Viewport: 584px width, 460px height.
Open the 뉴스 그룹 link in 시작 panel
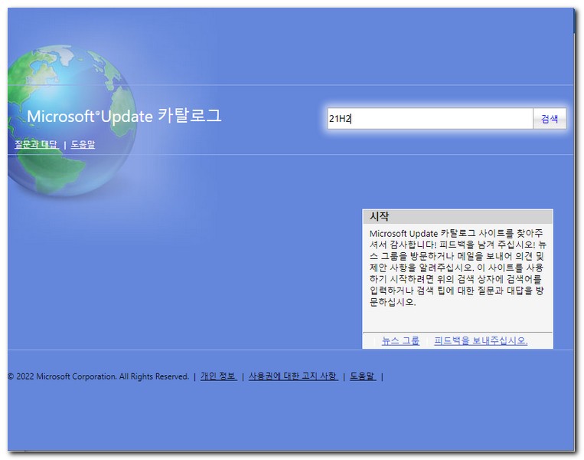click(400, 340)
